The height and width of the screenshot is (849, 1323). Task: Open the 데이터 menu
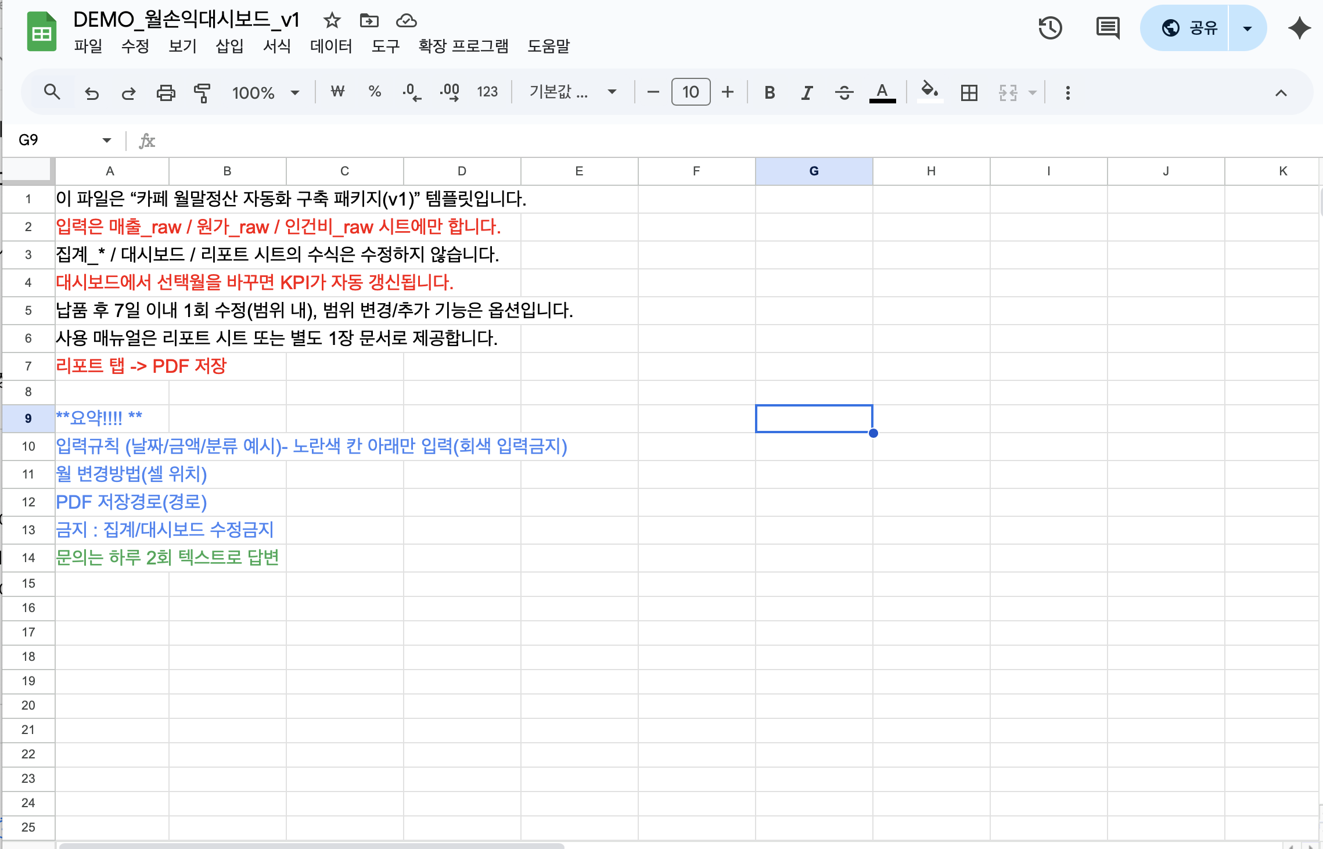331,46
